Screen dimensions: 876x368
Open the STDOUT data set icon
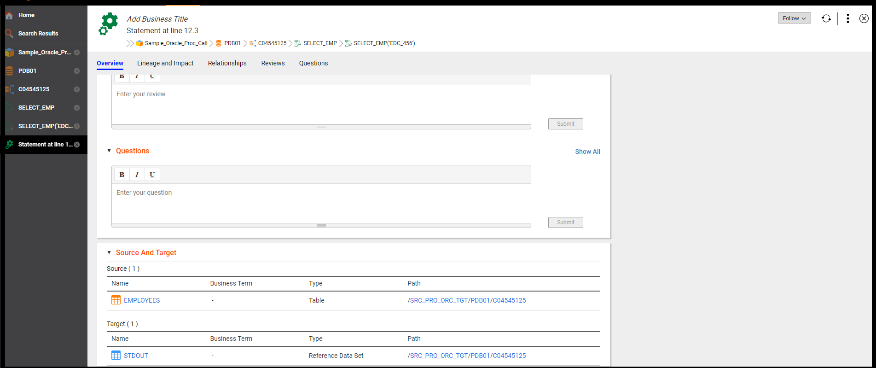pyautogui.click(x=116, y=356)
